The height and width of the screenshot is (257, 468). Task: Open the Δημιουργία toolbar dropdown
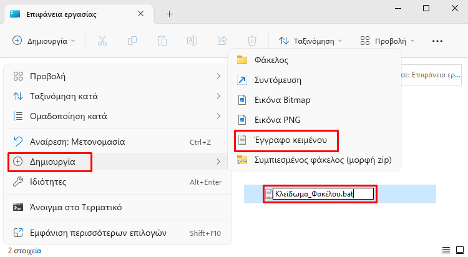pyautogui.click(x=44, y=41)
